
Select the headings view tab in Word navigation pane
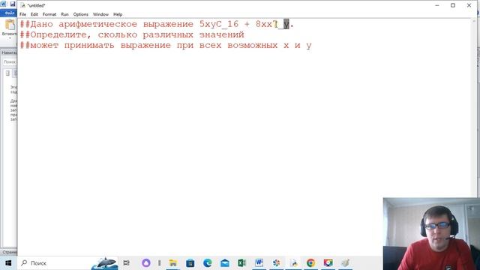click(7, 73)
